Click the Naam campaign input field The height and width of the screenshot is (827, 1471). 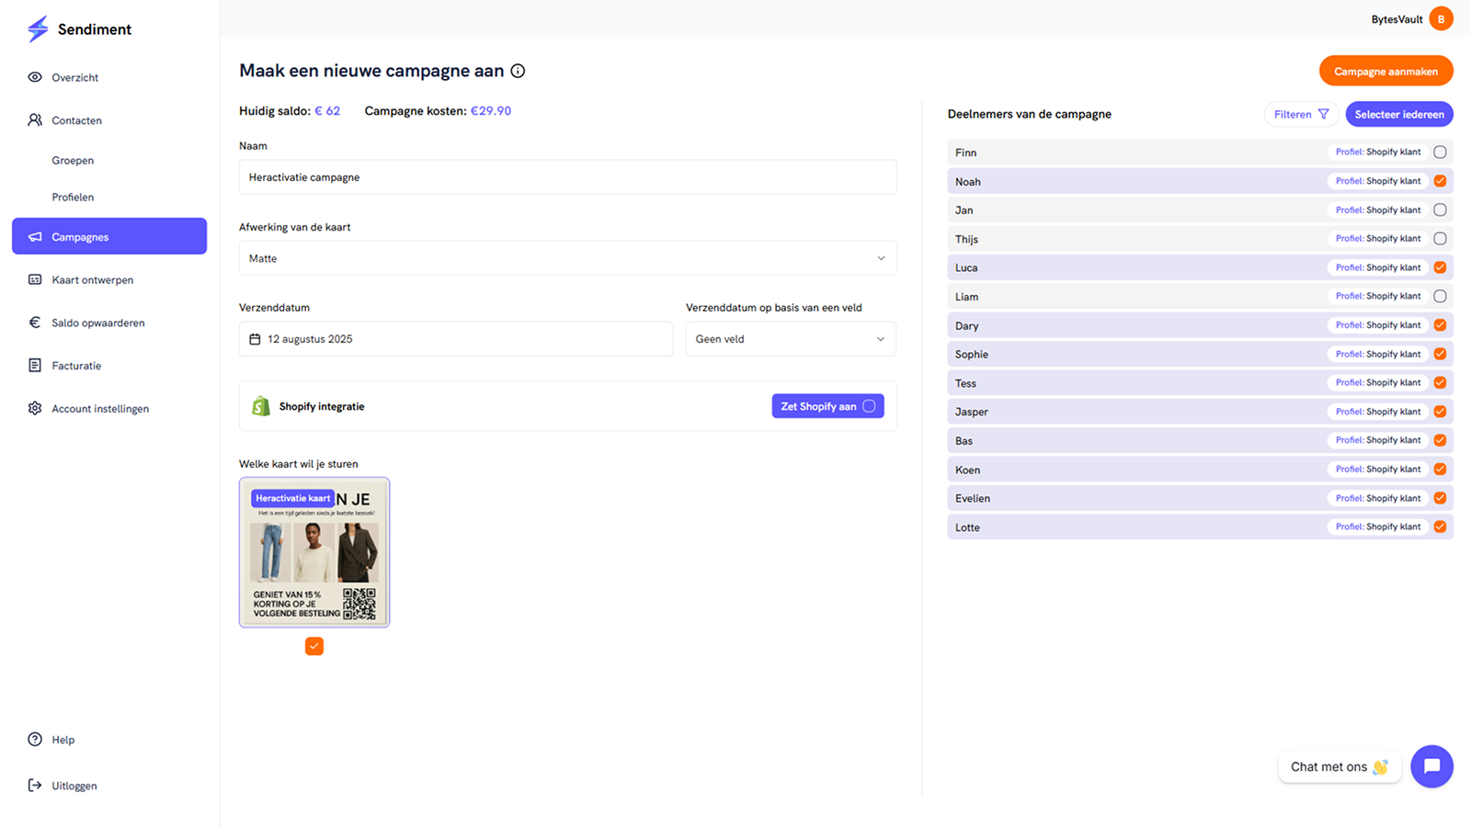567,177
